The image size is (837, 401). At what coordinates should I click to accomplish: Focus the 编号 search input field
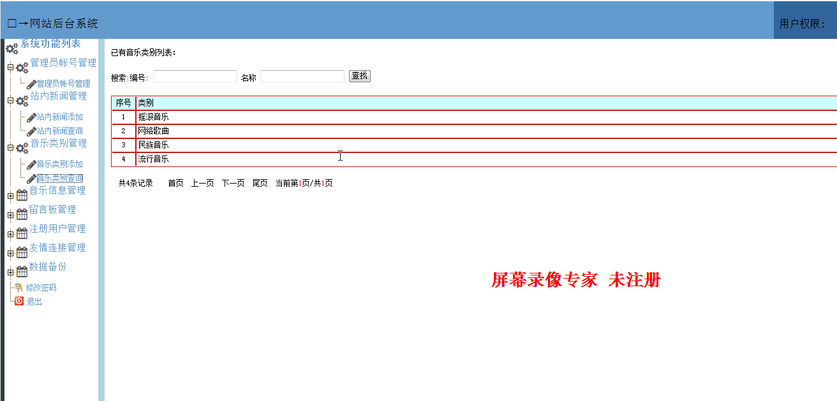(195, 77)
